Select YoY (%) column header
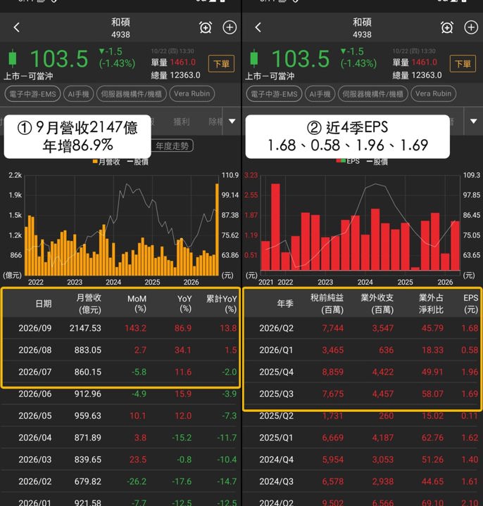 (x=184, y=304)
